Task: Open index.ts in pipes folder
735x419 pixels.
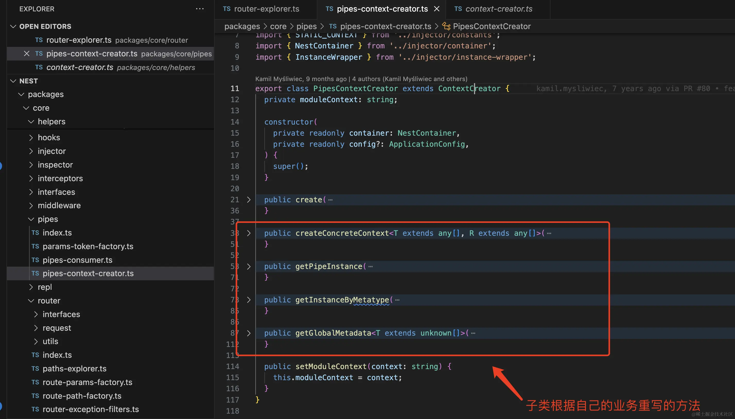Action: (x=110, y=232)
